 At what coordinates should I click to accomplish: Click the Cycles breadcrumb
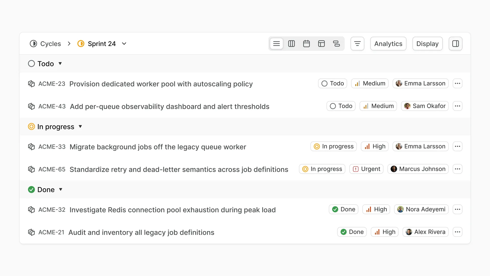coord(45,44)
